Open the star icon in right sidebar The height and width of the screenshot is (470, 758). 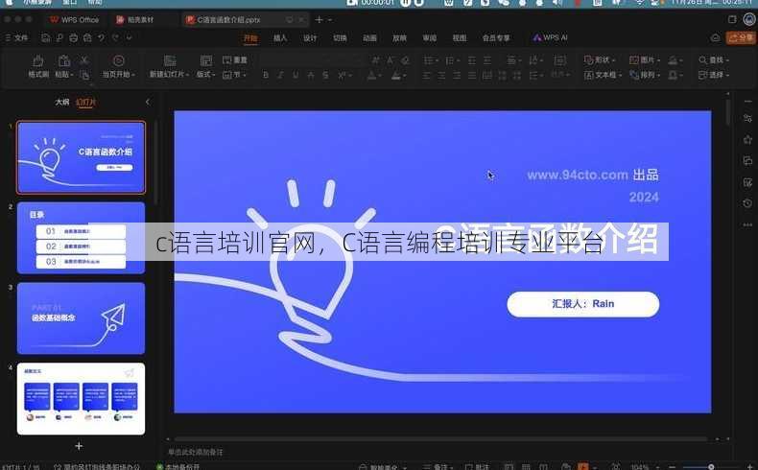pos(747,140)
